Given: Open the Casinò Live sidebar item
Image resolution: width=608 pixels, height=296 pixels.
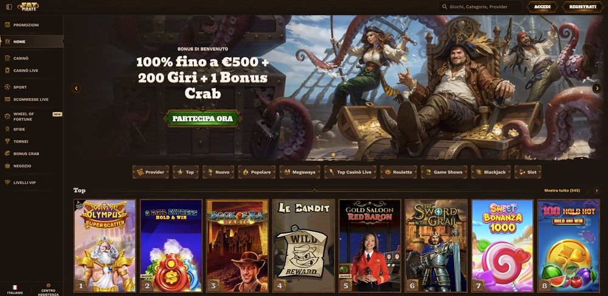Looking at the screenshot, I should pyautogui.click(x=26, y=70).
